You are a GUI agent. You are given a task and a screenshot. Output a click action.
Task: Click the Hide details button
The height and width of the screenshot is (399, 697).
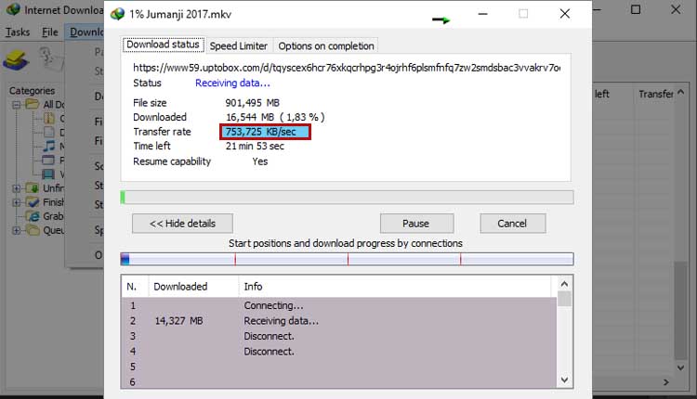(x=182, y=224)
